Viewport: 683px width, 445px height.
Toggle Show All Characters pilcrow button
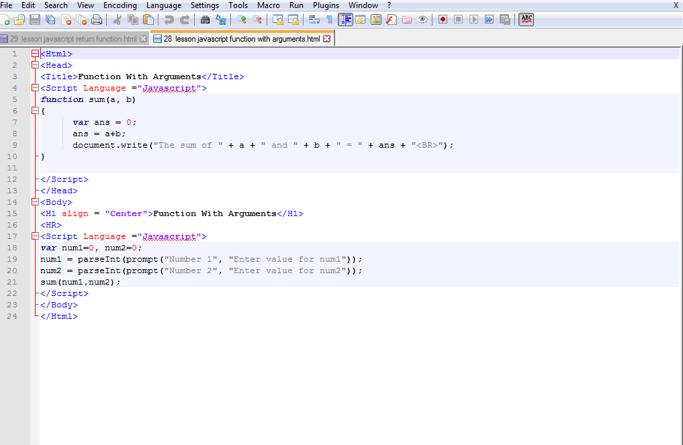pyautogui.click(x=329, y=19)
